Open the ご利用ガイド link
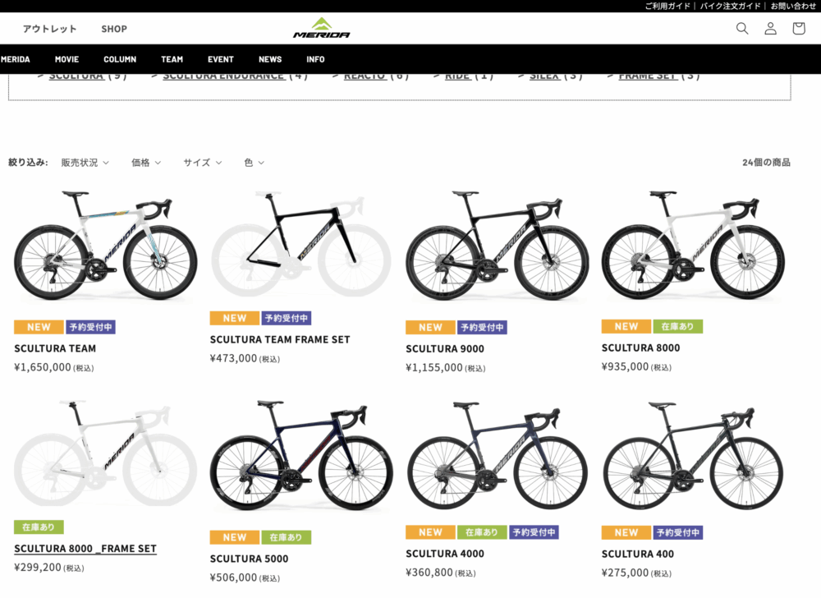 pyautogui.click(x=667, y=6)
